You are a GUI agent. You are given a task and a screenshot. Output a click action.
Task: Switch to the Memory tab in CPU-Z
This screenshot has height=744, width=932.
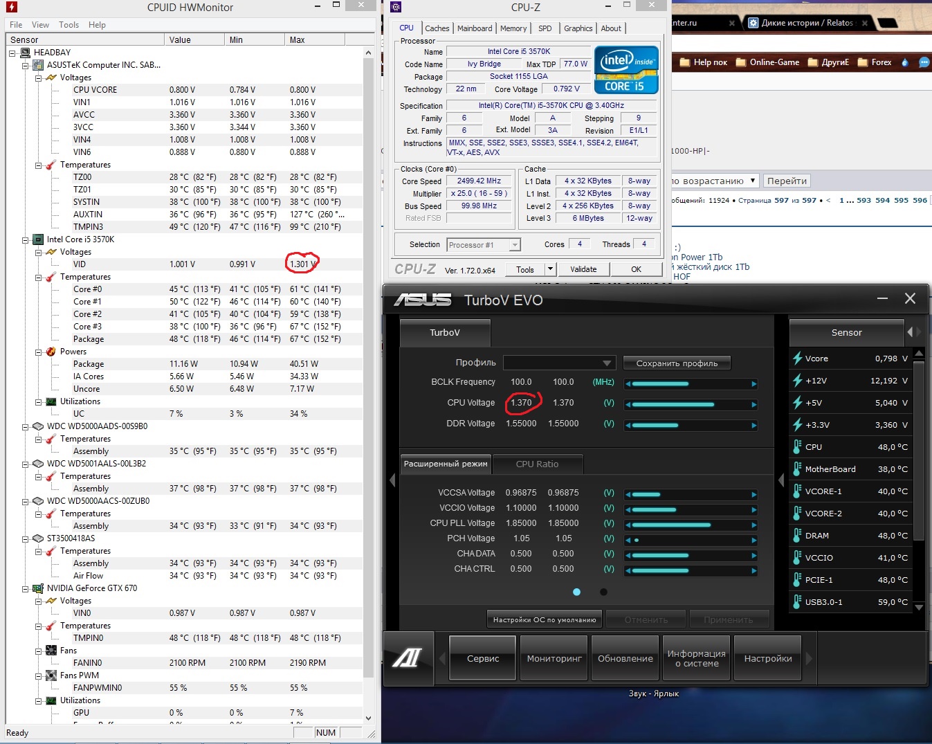click(513, 28)
